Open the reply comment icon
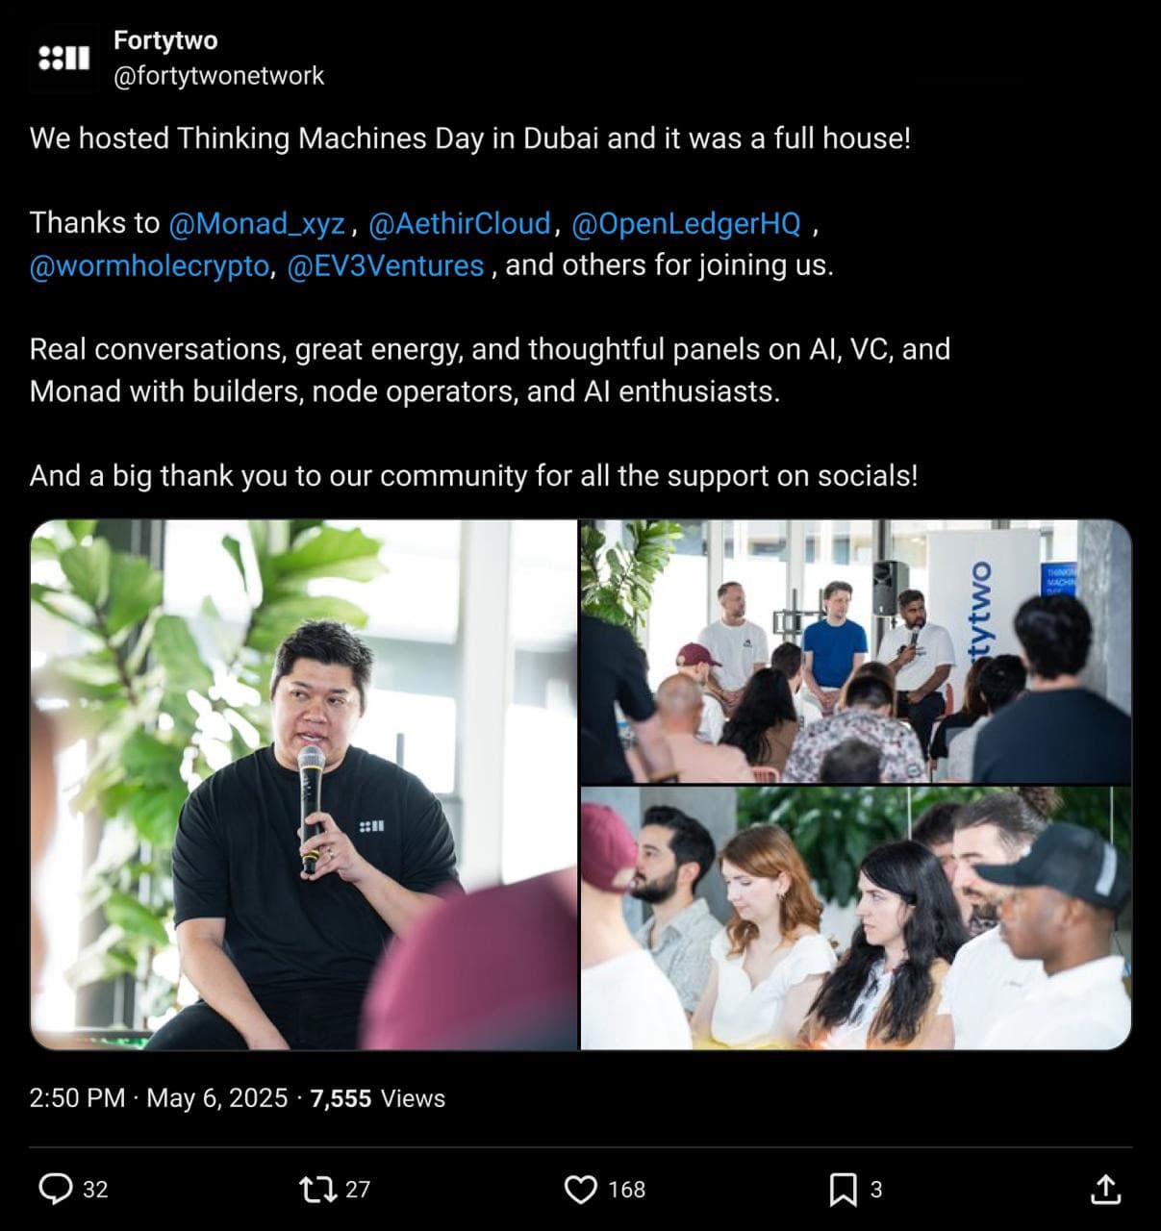 point(56,1189)
